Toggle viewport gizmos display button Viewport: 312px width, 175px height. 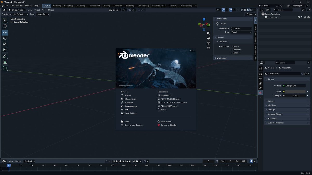tap(223, 10)
